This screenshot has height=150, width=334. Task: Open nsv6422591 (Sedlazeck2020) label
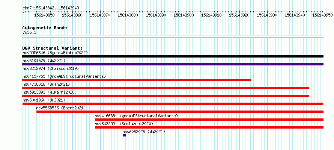(124, 124)
